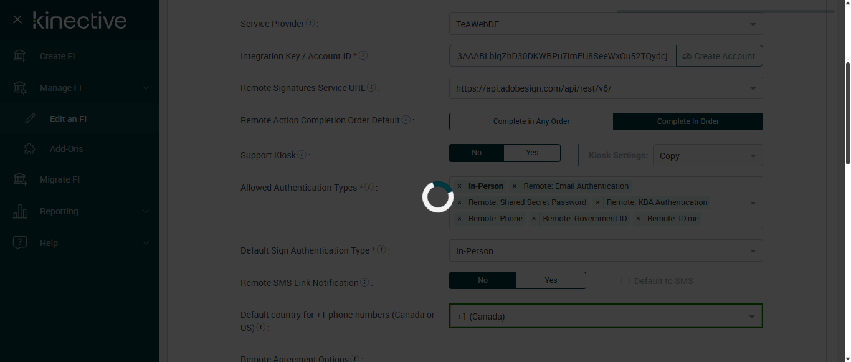Click the Create FI bank icon
This screenshot has height=362, width=851.
tap(20, 56)
